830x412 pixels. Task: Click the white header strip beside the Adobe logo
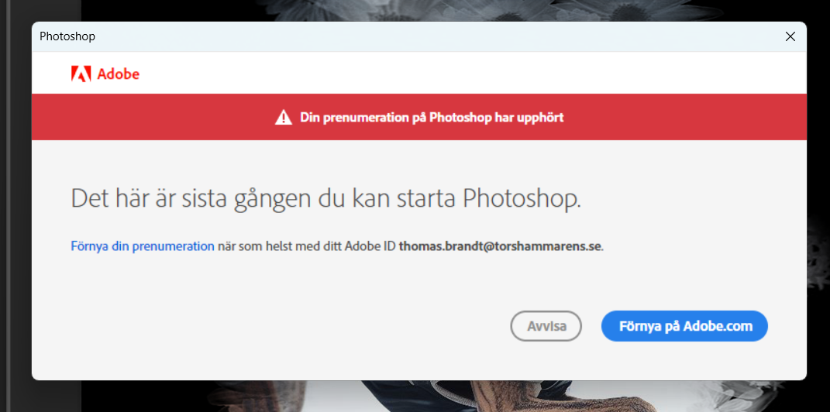465,74
